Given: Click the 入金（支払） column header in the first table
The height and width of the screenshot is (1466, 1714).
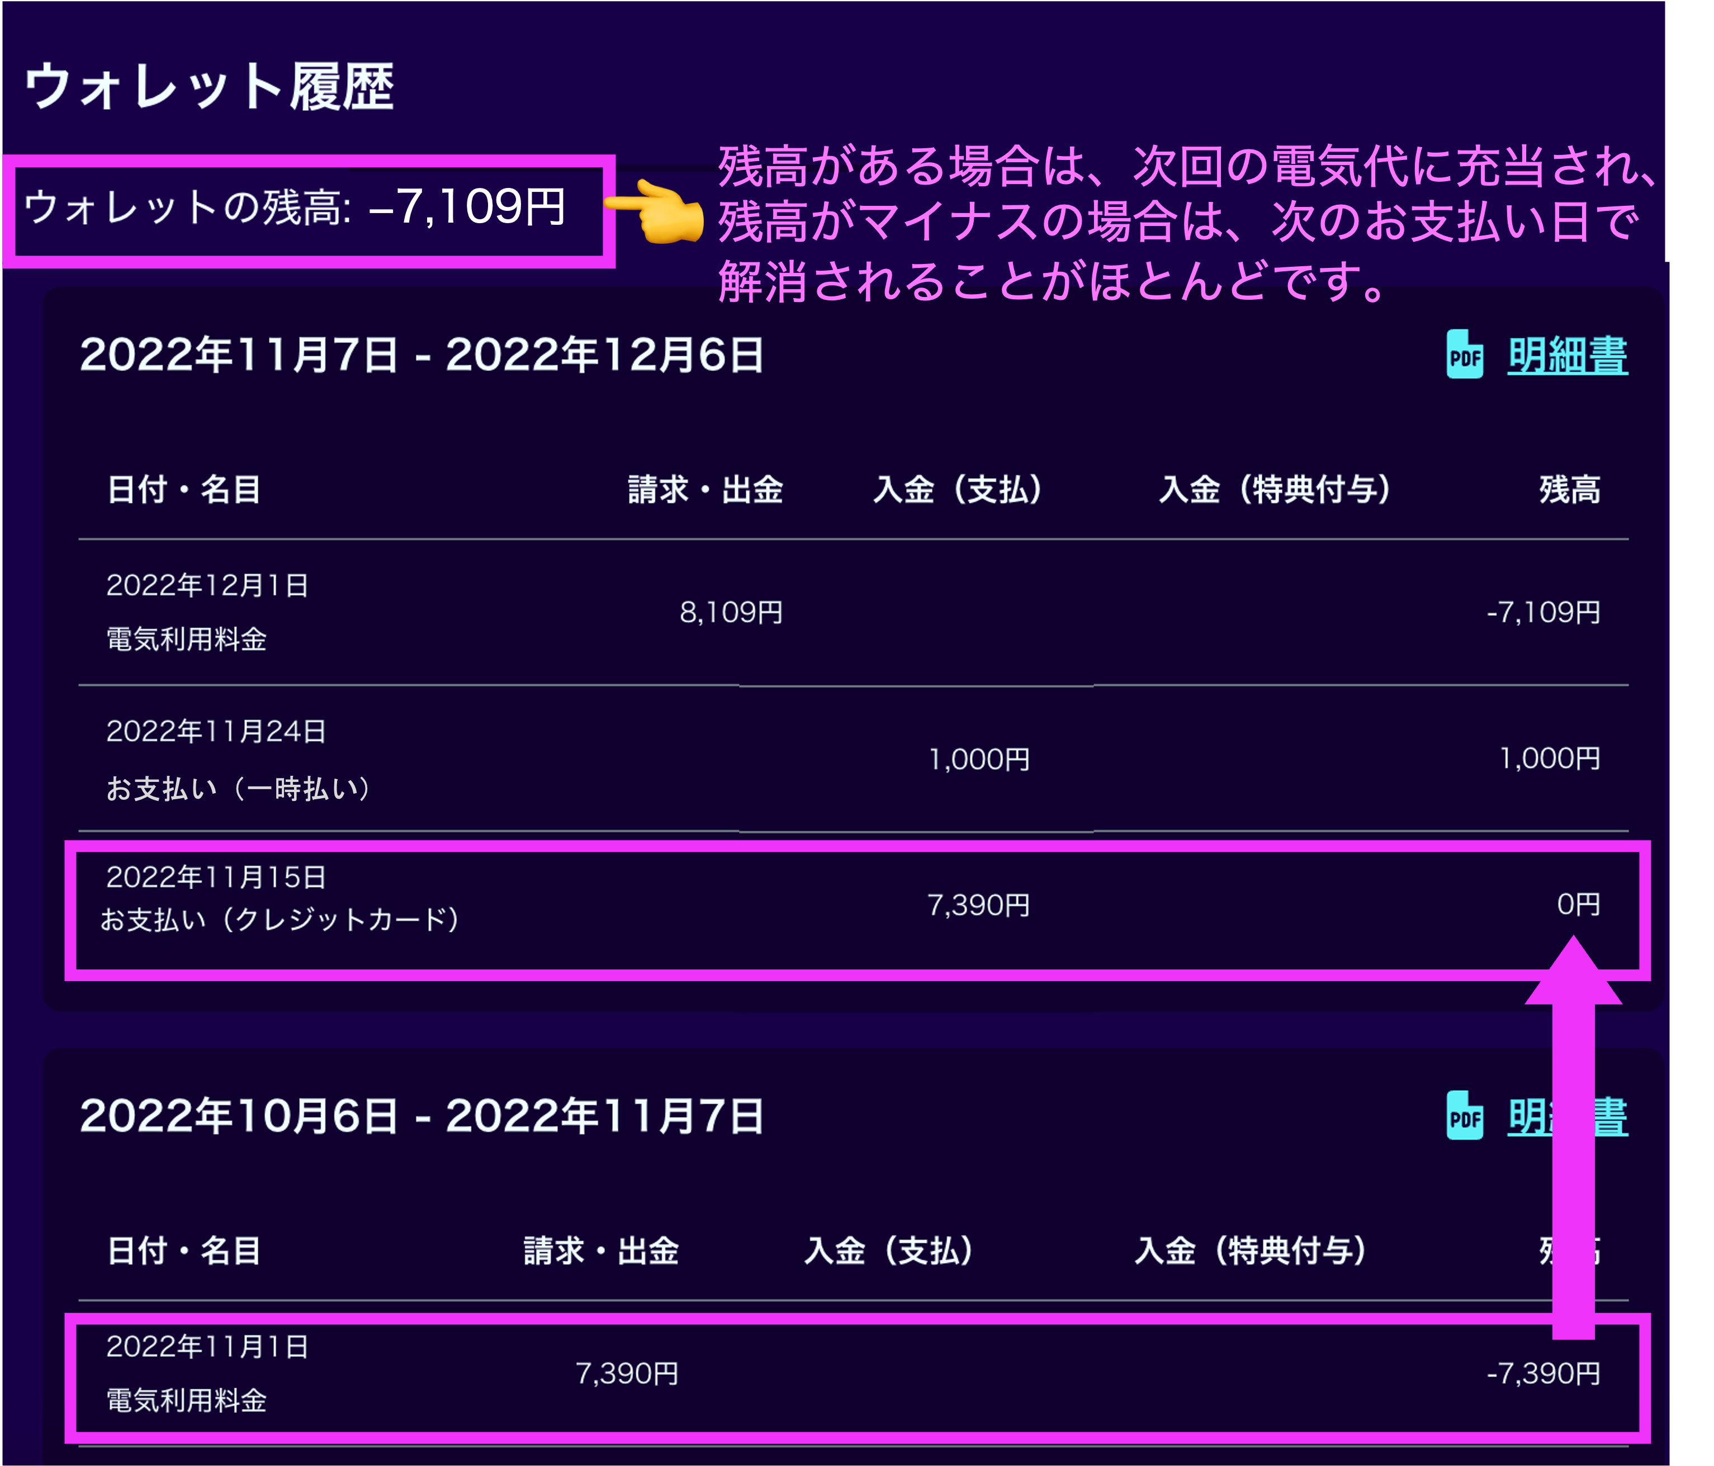Looking at the screenshot, I should click(x=957, y=490).
